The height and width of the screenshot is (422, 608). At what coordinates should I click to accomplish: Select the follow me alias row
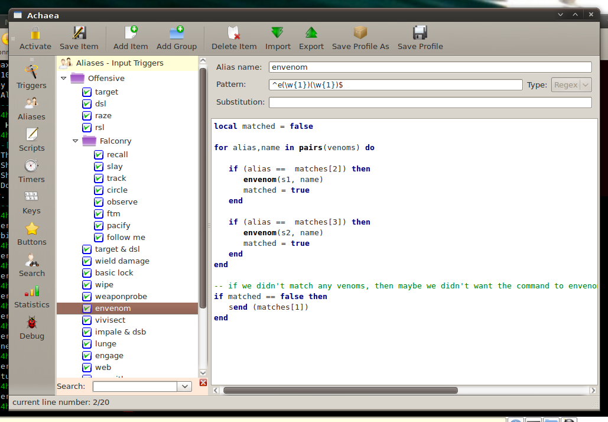(126, 238)
